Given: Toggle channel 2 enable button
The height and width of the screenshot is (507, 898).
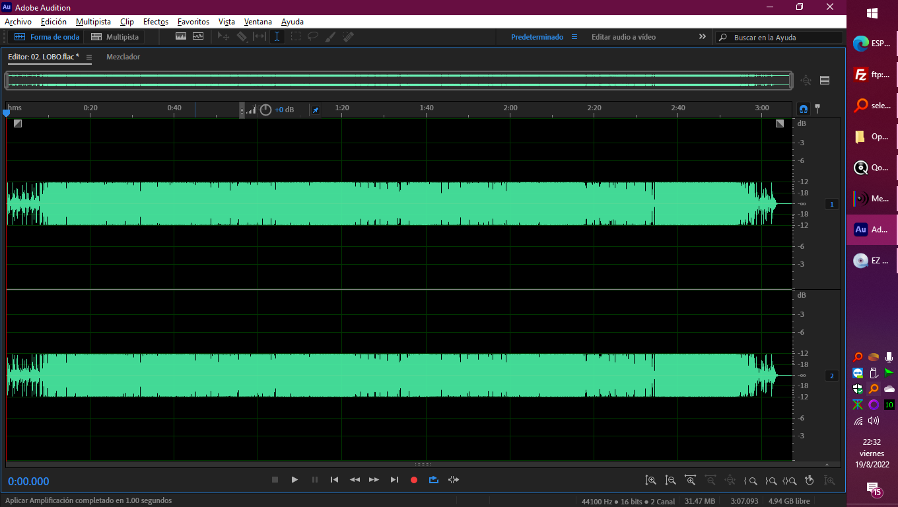Looking at the screenshot, I should click(x=832, y=376).
